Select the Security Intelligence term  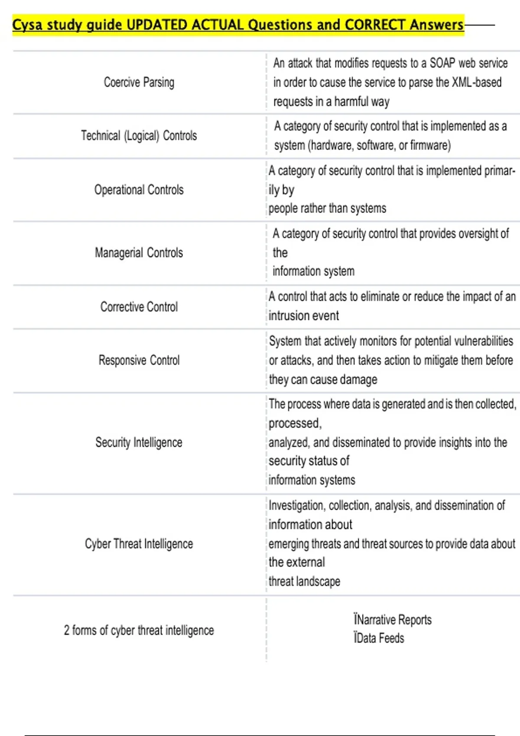pos(139,442)
